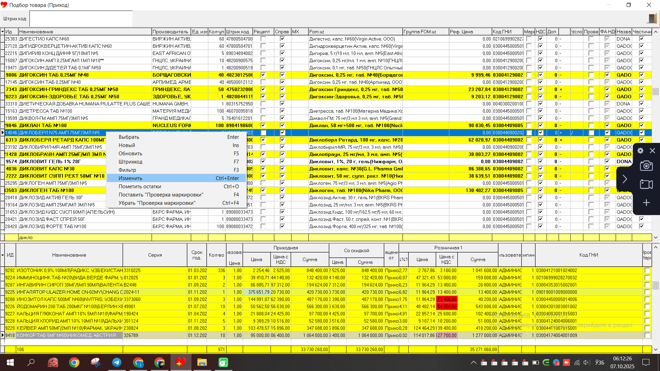Viewport: 660px width, 371px height.
Task: Open File Explorer from the taskbar
Action: point(202,362)
